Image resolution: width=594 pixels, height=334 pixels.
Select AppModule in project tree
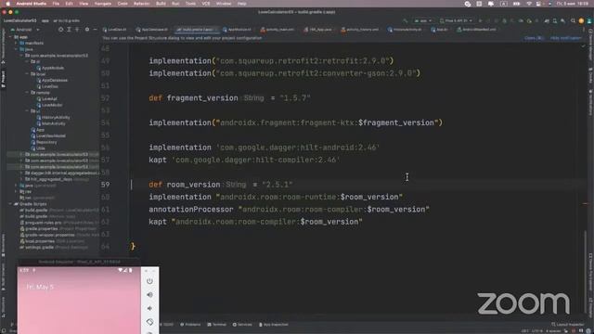click(x=50, y=68)
